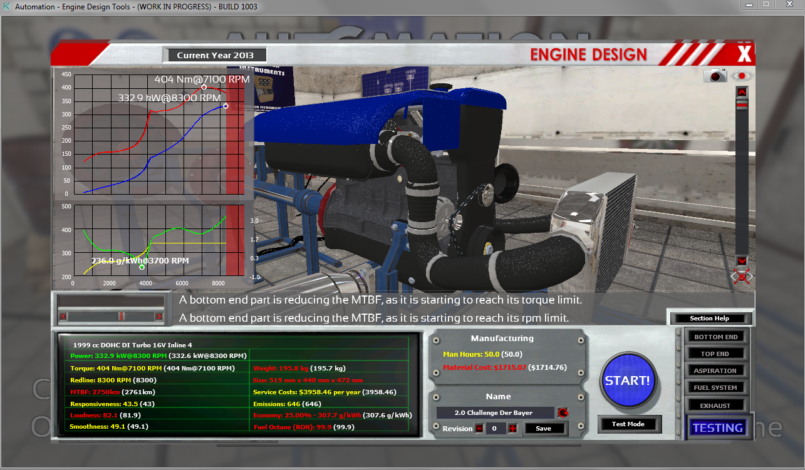Toggle the crossed-out eye icon
This screenshot has width=805, height=470.
tap(742, 276)
